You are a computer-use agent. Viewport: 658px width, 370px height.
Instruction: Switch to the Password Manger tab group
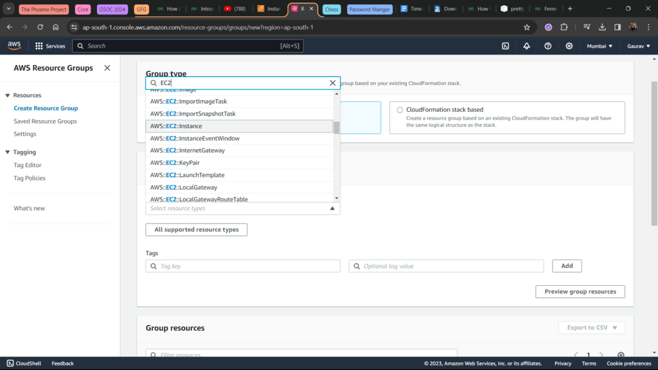(369, 9)
